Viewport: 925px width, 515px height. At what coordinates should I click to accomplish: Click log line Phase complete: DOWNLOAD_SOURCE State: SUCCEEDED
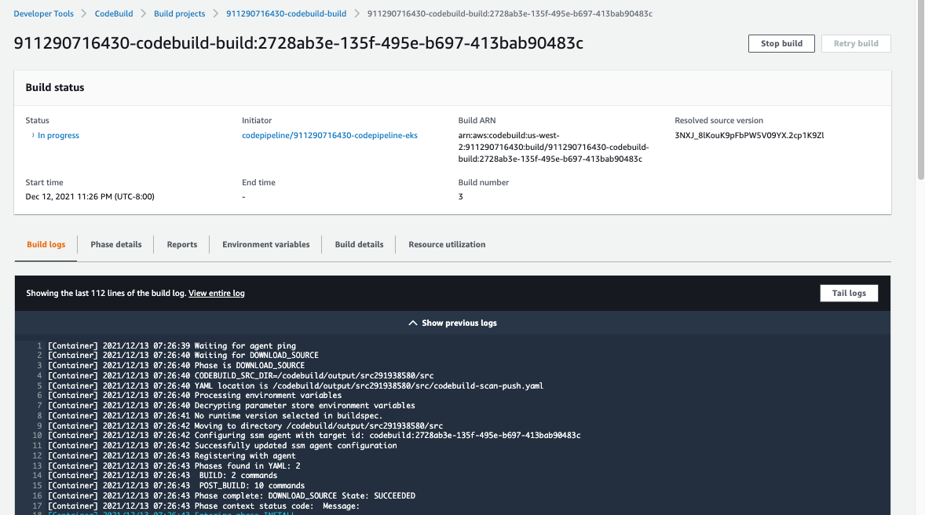[x=231, y=495]
